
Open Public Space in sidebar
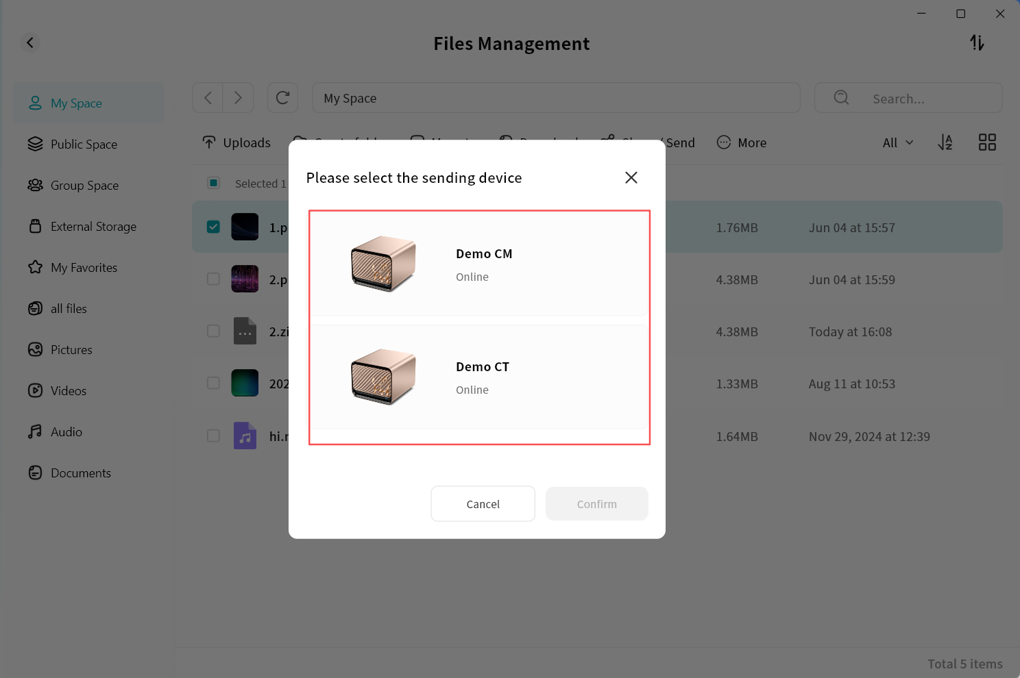[x=84, y=145]
